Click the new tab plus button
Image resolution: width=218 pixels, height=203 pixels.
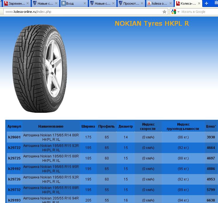click(x=207, y=4)
